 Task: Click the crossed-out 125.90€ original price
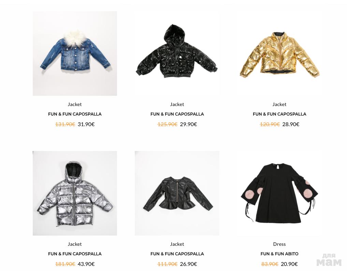click(x=167, y=124)
